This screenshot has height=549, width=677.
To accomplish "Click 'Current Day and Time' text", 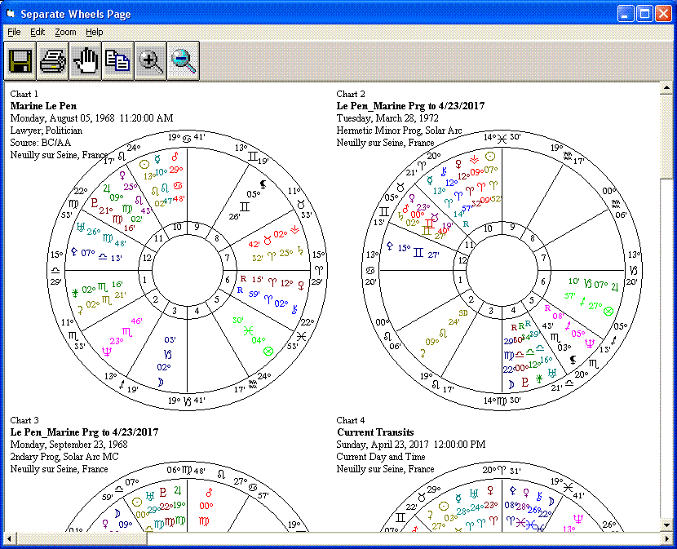I will tap(381, 457).
